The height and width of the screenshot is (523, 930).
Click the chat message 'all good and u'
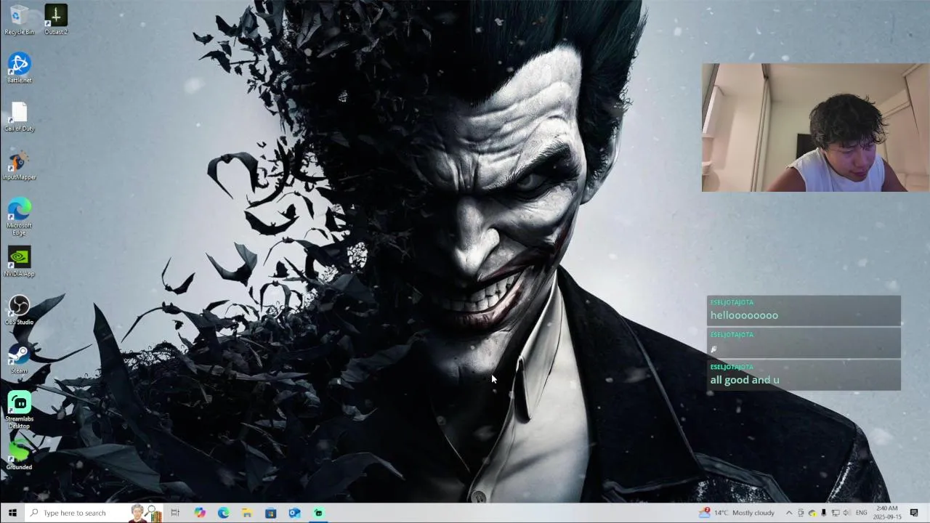pos(745,380)
